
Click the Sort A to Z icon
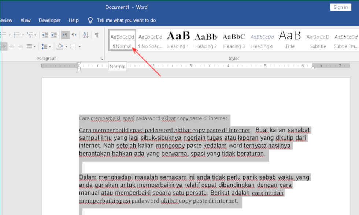click(x=86, y=35)
